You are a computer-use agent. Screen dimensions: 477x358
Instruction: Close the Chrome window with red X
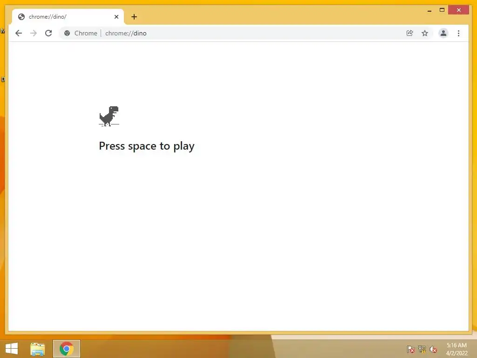click(459, 10)
